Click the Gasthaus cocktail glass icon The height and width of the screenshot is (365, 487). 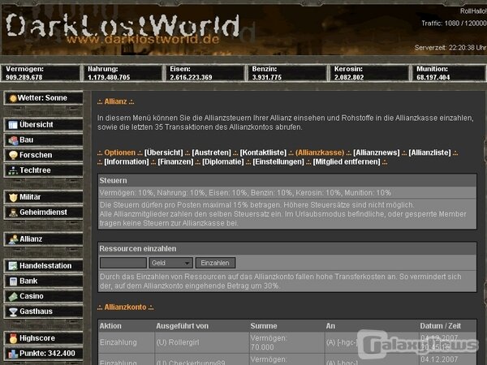pos(13,311)
